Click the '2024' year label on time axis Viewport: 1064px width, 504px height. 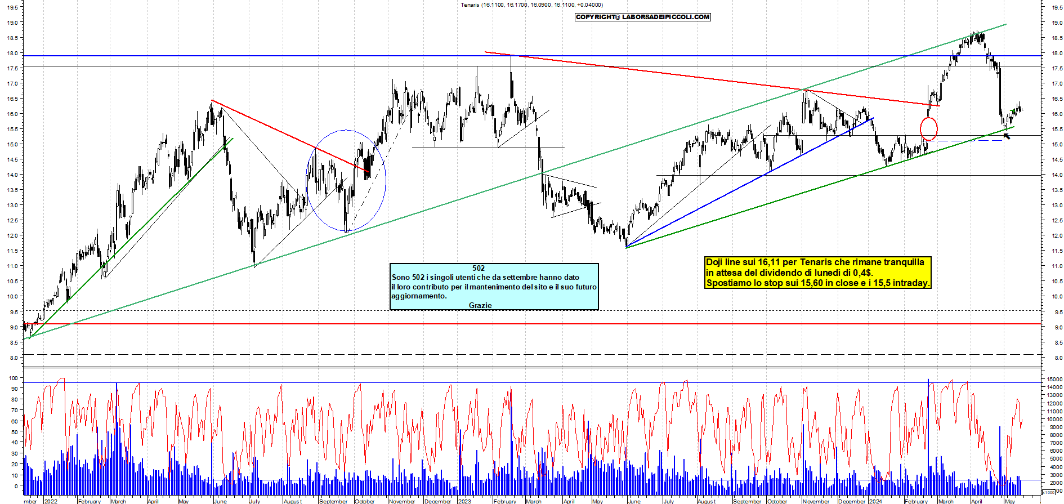pyautogui.click(x=875, y=501)
